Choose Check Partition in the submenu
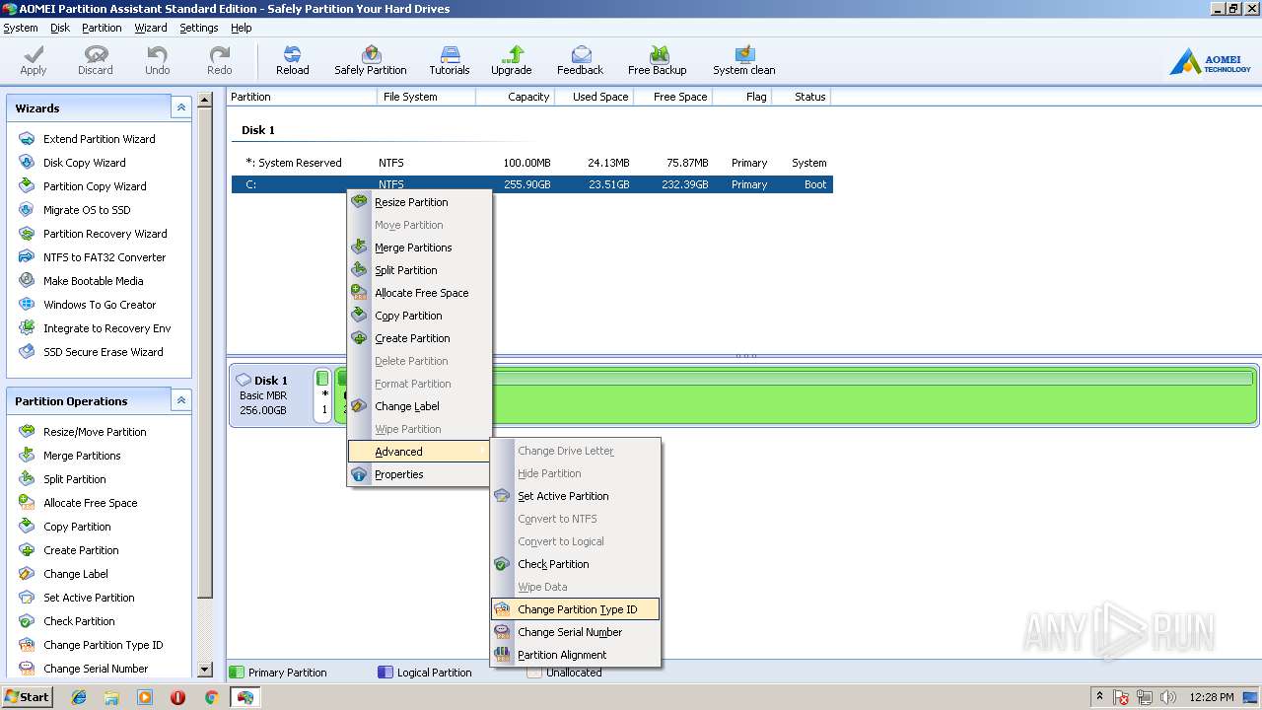1262x710 pixels. (x=575, y=564)
